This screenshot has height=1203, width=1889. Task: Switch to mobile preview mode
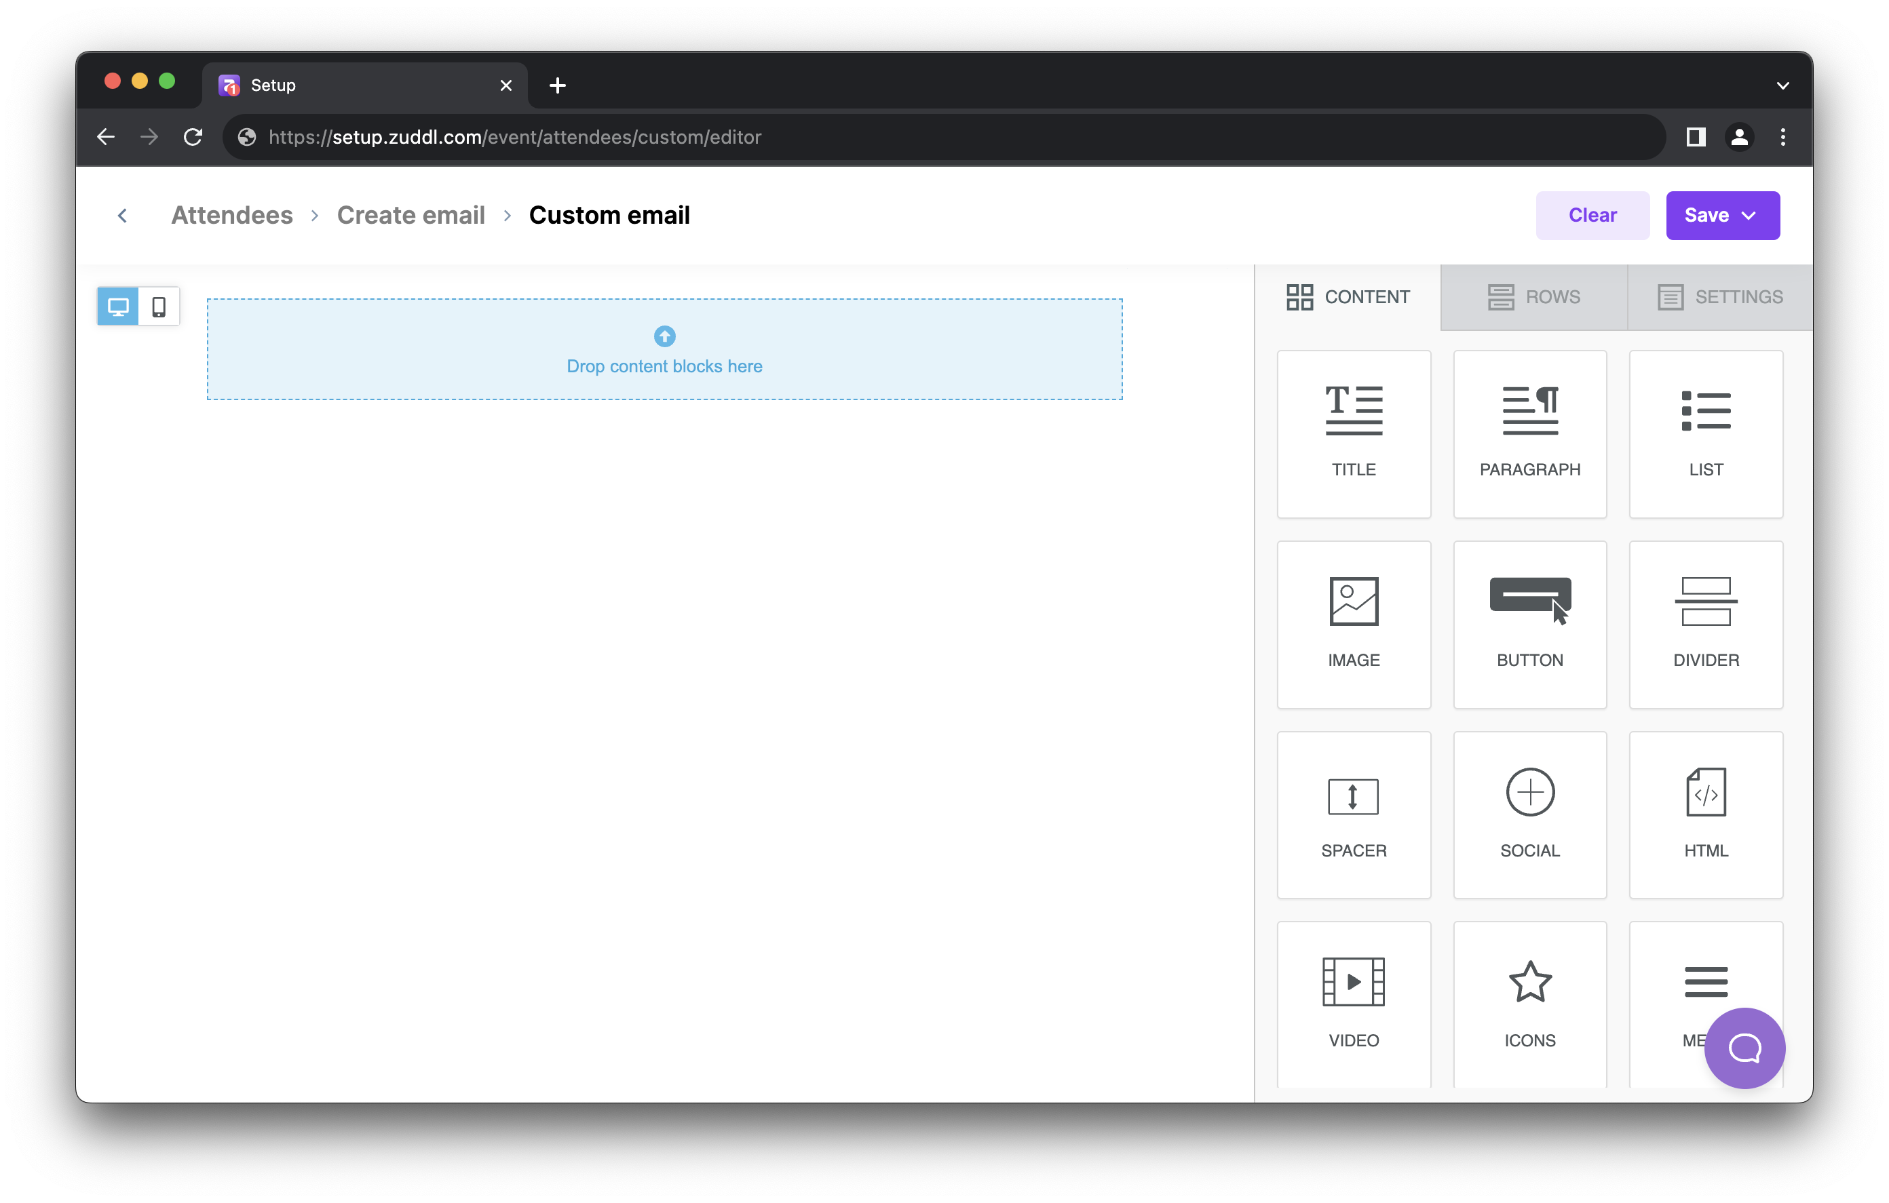point(160,306)
